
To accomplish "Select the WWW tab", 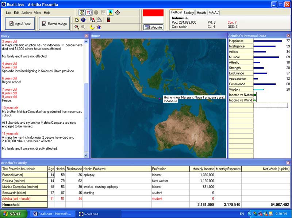I will (x=214, y=12).
